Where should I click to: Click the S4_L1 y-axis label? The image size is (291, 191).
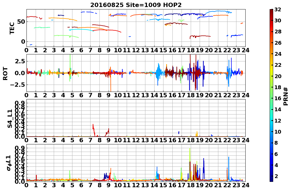(x=10, y=119)
